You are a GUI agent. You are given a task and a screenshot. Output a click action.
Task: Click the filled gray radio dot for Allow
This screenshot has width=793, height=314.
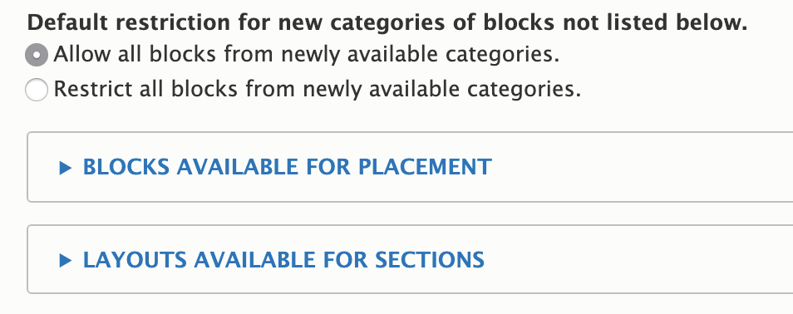pyautogui.click(x=37, y=55)
